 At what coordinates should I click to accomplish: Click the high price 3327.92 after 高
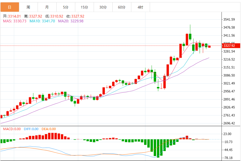pyautogui.click(x=35, y=16)
